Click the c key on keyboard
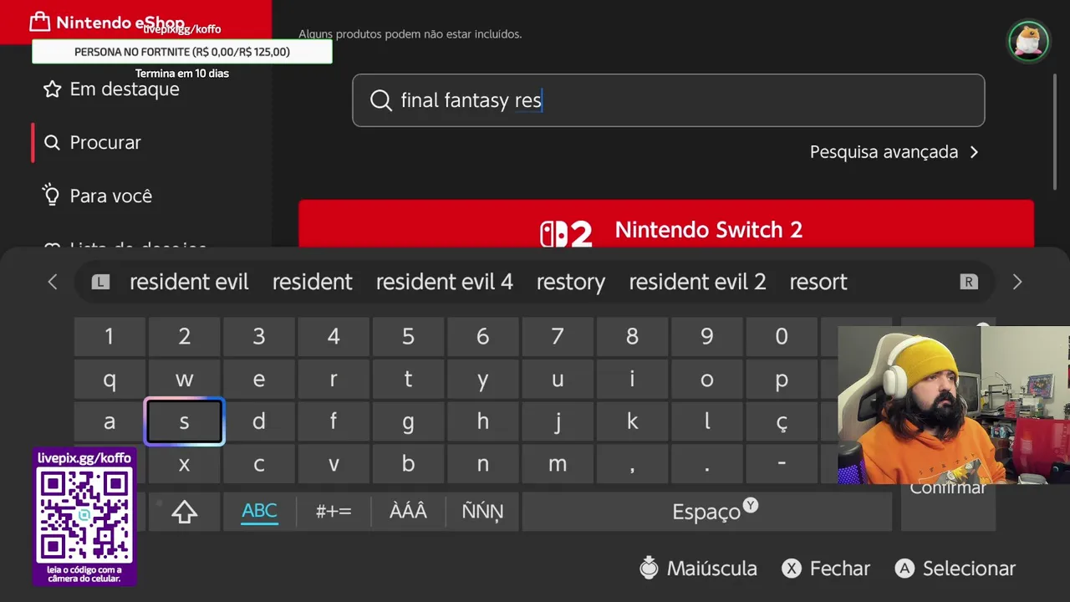The height and width of the screenshot is (602, 1070). click(x=259, y=465)
